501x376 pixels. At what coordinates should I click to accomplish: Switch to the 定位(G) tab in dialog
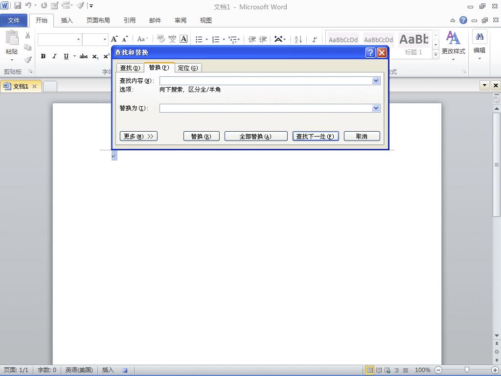[188, 68]
